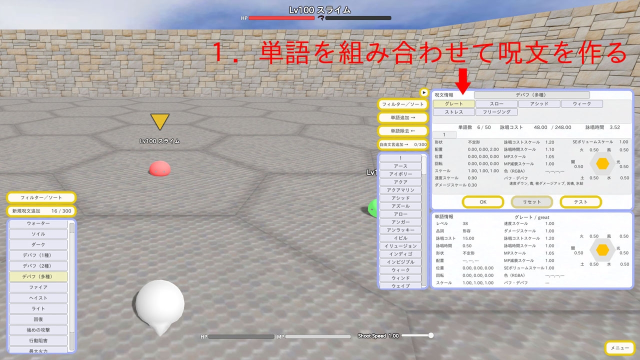Image resolution: width=640 pixels, height=360 pixels.
Task: Click the yellow hexagon chart in word info panel
Action: tap(603, 249)
